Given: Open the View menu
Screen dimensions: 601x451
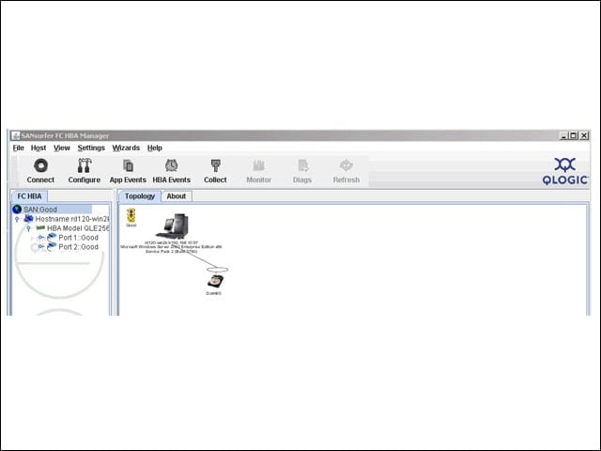Looking at the screenshot, I should click(x=62, y=148).
